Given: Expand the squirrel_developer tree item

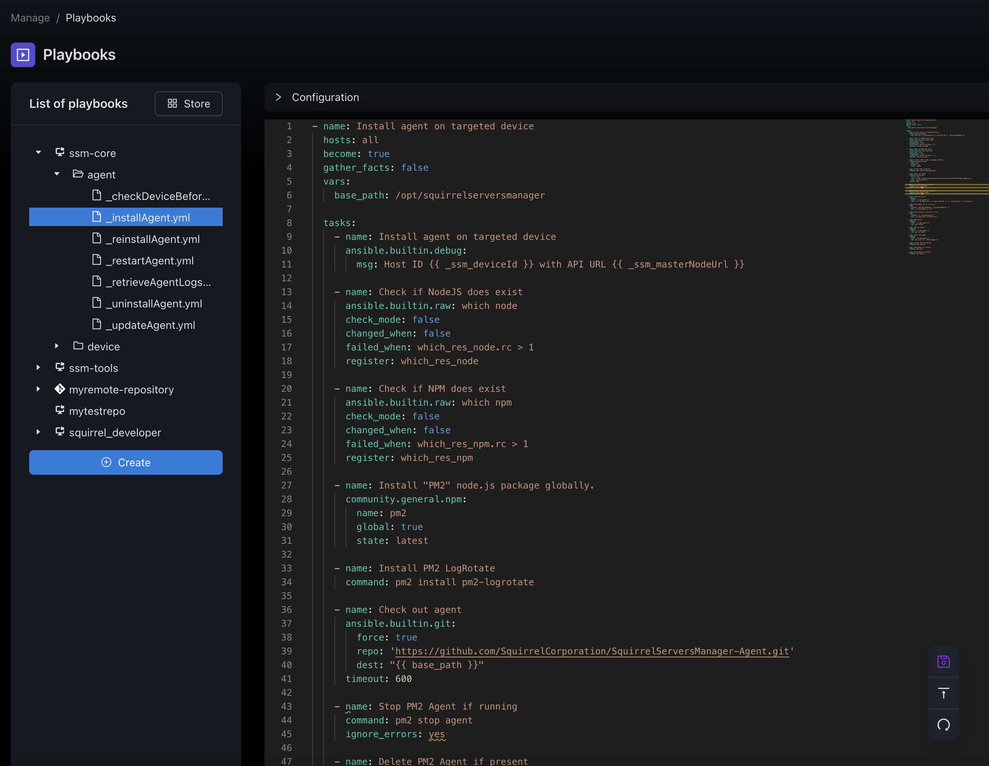Looking at the screenshot, I should 38,431.
